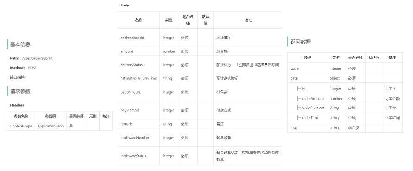Click the remark parameter name
Viewport: 413px width, 171px height.
point(126,124)
